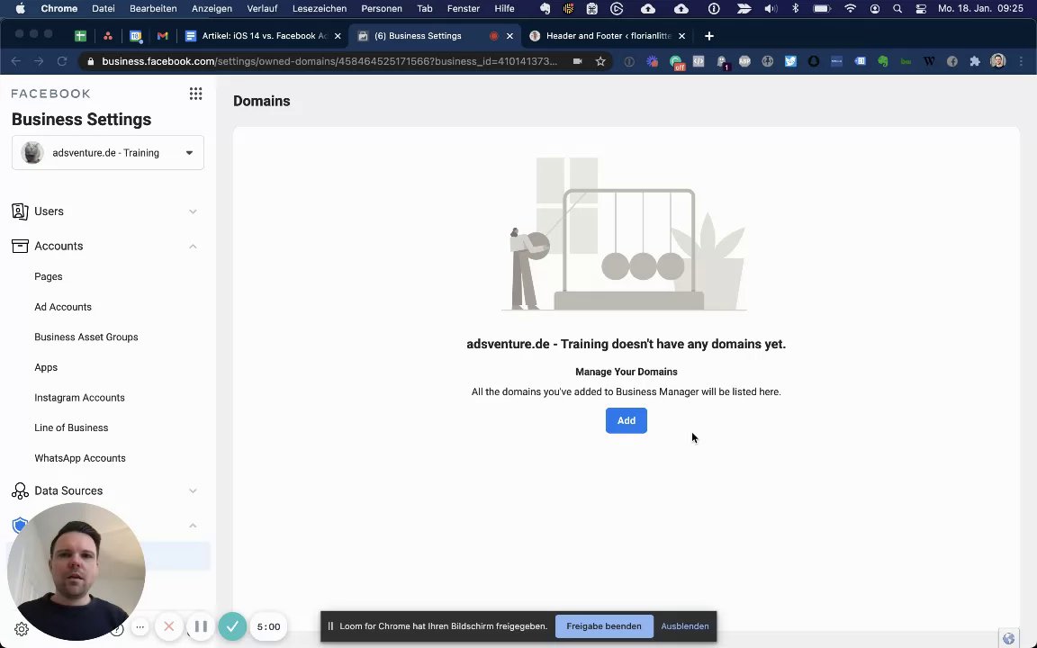Open Business Asset Groups in sidebar
Image resolution: width=1037 pixels, height=648 pixels.
[86, 337]
